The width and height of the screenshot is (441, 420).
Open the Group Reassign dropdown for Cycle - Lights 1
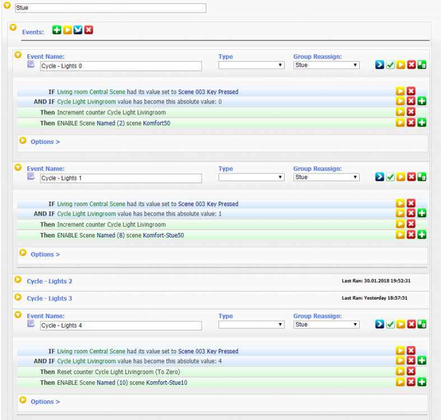pos(326,178)
